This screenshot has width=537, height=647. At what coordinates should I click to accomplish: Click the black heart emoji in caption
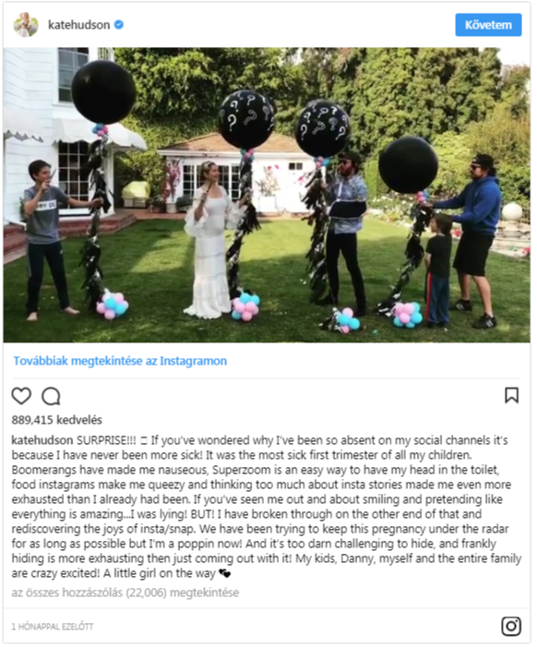coord(225,573)
